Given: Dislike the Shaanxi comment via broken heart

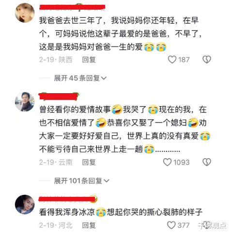Looking at the screenshot, I should point(207,60).
